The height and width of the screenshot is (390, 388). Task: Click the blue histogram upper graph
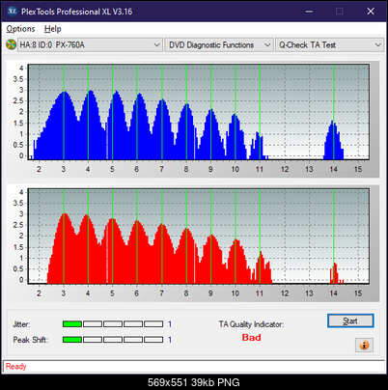199,112
